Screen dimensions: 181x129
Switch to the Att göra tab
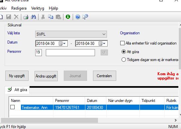click(17, 90)
